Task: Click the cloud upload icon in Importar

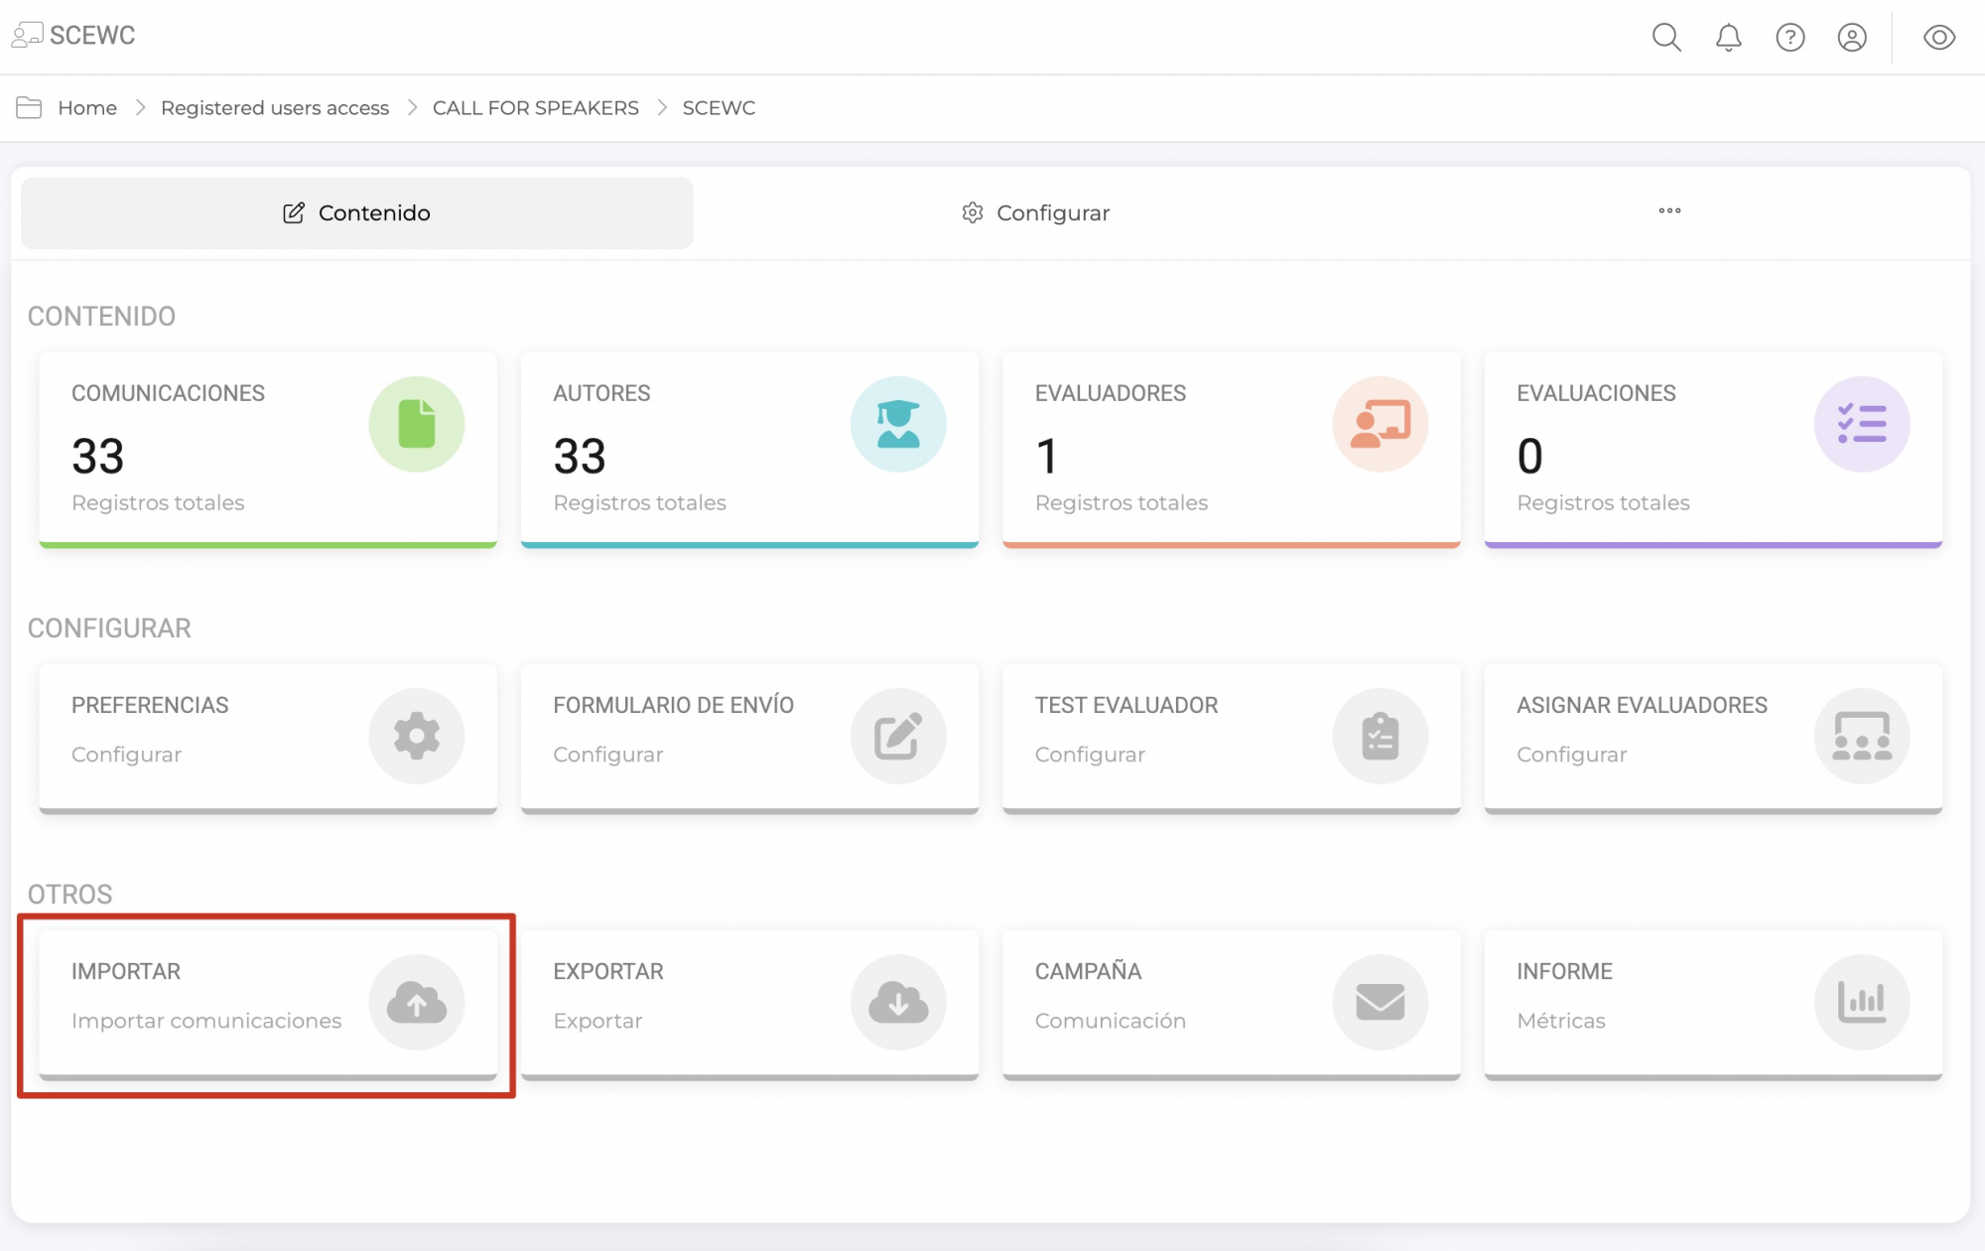Action: tap(417, 1002)
